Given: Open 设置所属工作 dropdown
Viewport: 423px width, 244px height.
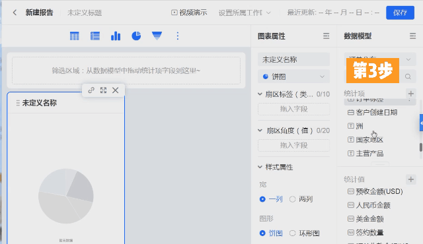Looking at the screenshot, I should (245, 13).
